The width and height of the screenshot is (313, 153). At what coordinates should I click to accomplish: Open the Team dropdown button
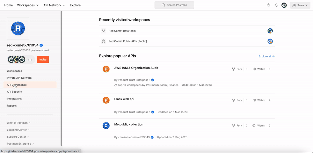[x=300, y=5]
